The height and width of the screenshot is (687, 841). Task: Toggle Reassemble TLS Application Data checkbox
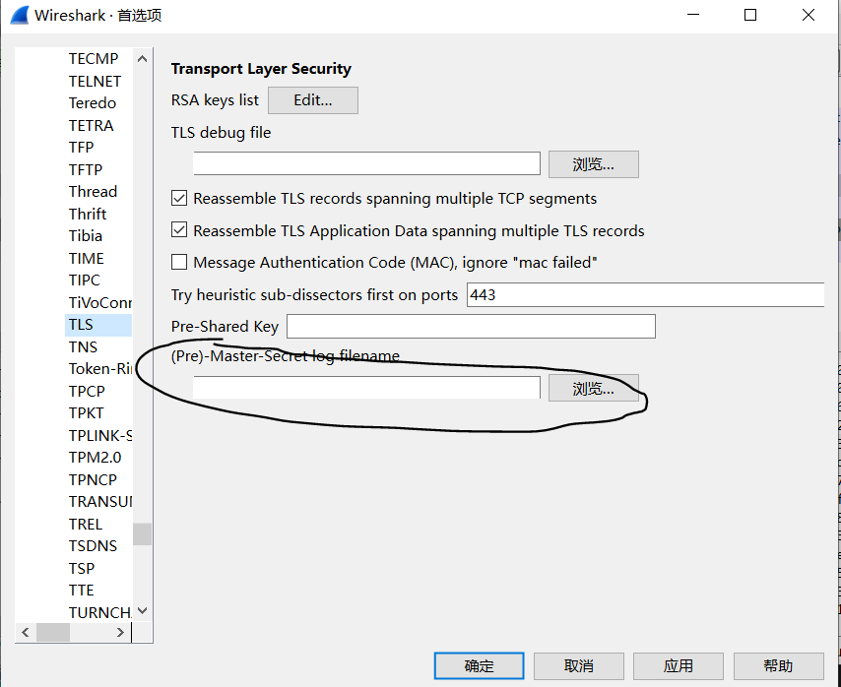click(x=179, y=230)
